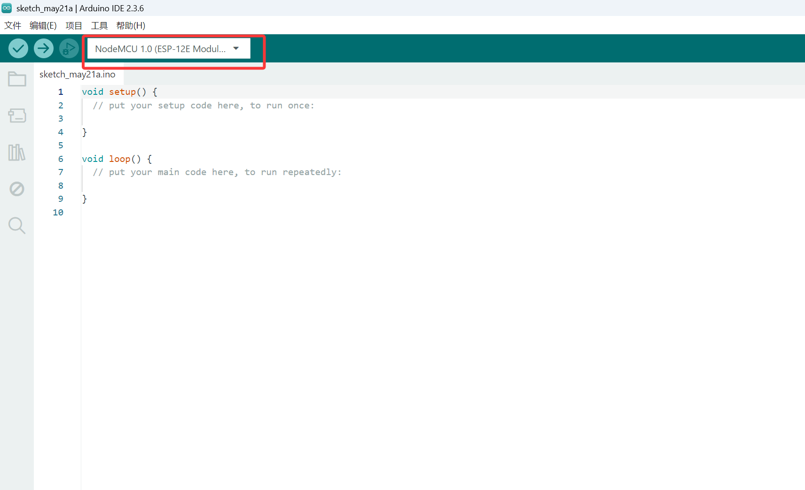Click the Arduino app logo in title bar
The height and width of the screenshot is (490, 805).
(7, 8)
